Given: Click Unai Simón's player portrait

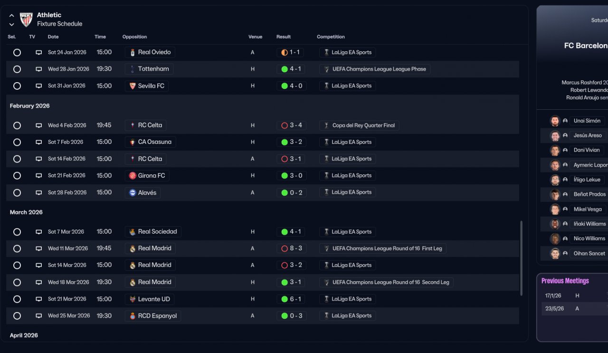Looking at the screenshot, I should coord(555,121).
